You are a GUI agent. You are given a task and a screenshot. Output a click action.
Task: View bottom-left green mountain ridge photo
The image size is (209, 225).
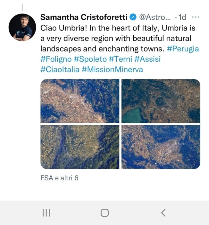tap(80, 147)
